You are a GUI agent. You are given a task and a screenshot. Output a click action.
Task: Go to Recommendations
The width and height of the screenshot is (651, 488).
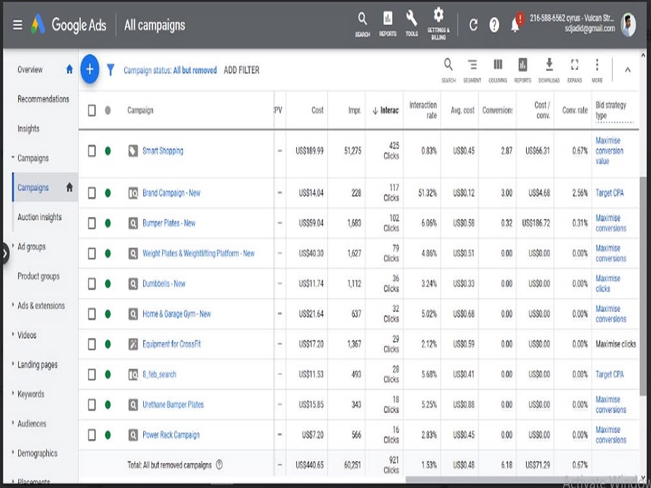[x=43, y=99]
